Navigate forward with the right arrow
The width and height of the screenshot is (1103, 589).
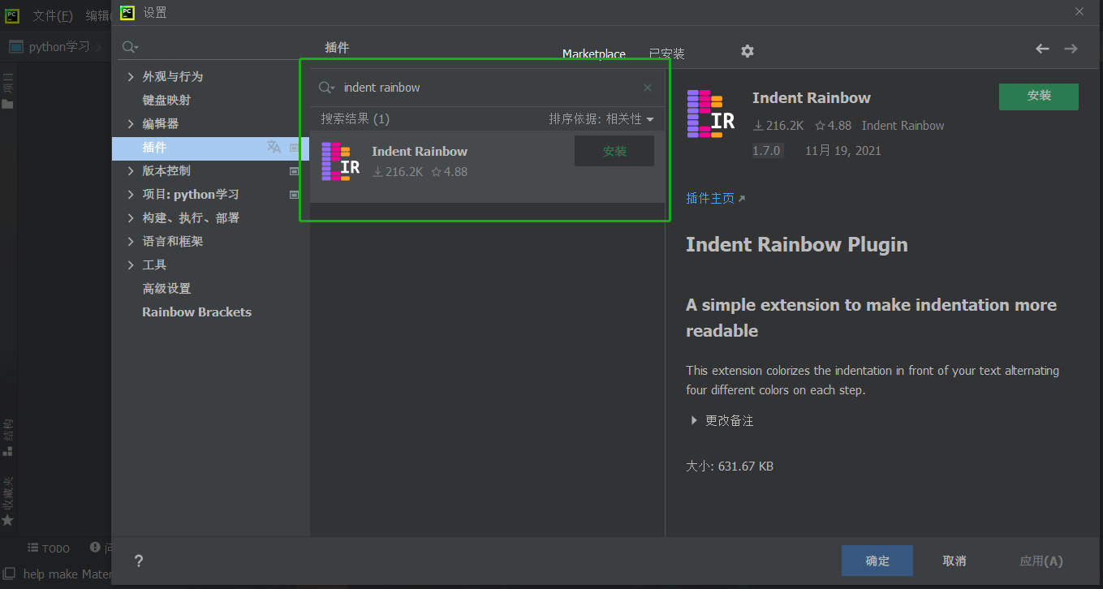click(1071, 49)
